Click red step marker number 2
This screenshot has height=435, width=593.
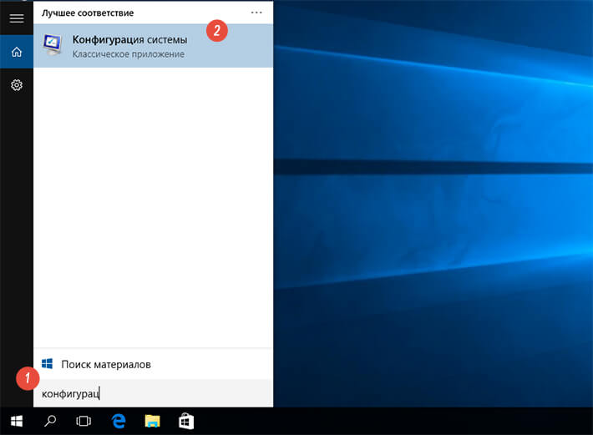217,32
